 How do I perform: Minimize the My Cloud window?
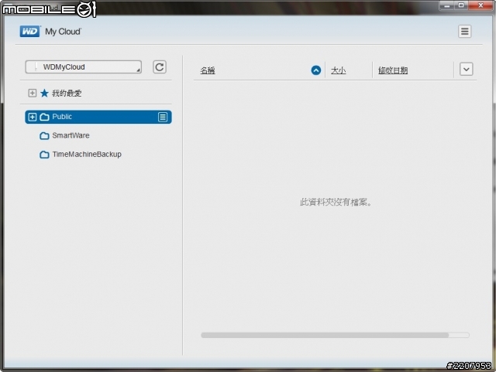pyautogui.click(x=447, y=5)
